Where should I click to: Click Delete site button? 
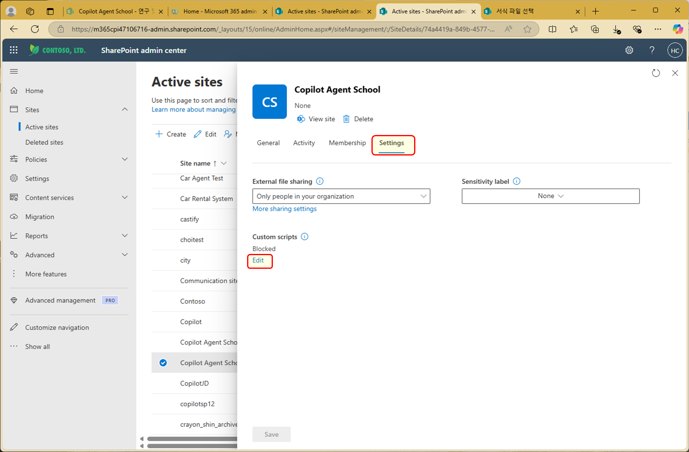358,119
